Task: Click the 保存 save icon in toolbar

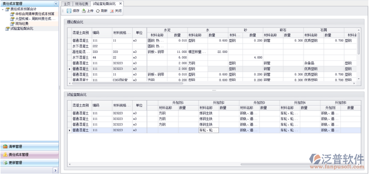Action: pyautogui.click(x=69, y=11)
